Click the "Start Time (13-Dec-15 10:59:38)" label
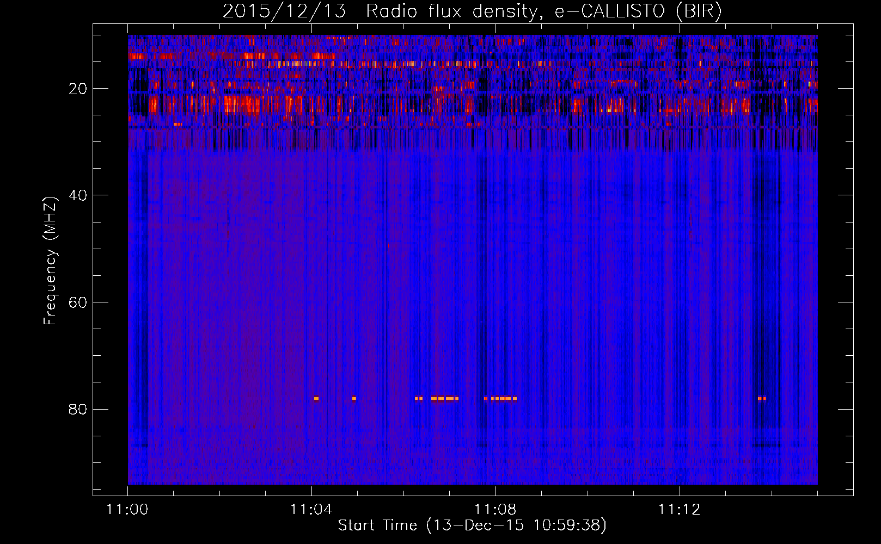The width and height of the screenshot is (881, 544). click(472, 526)
